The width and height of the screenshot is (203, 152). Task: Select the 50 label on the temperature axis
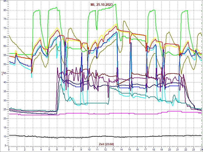pos(5,64)
